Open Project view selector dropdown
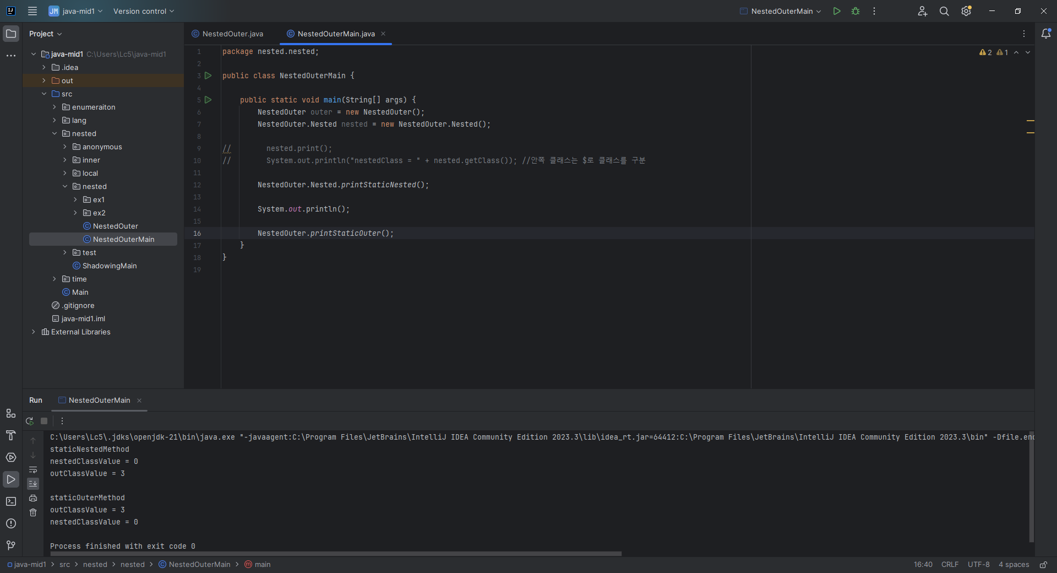Image resolution: width=1057 pixels, height=573 pixels. tap(46, 34)
